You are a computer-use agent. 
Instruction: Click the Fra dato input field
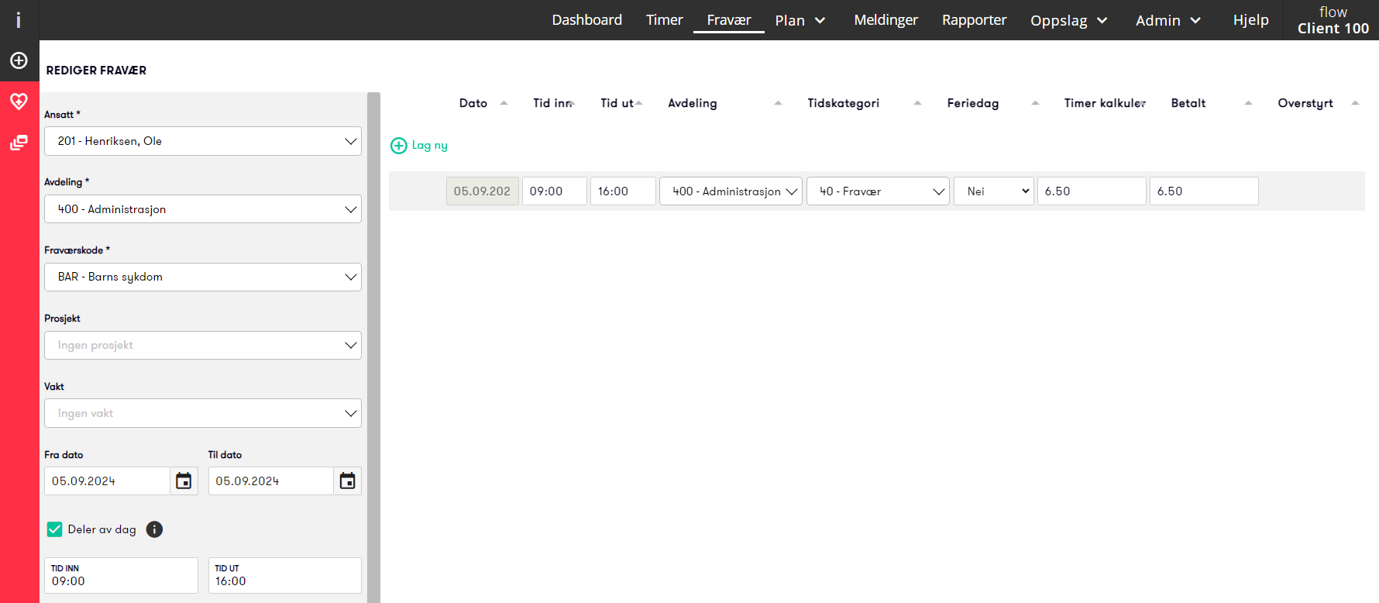point(107,481)
